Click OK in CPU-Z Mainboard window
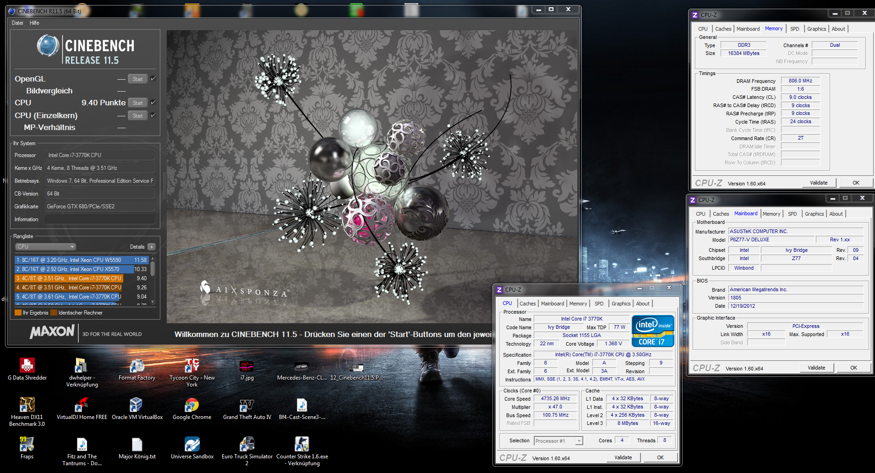 [853, 368]
